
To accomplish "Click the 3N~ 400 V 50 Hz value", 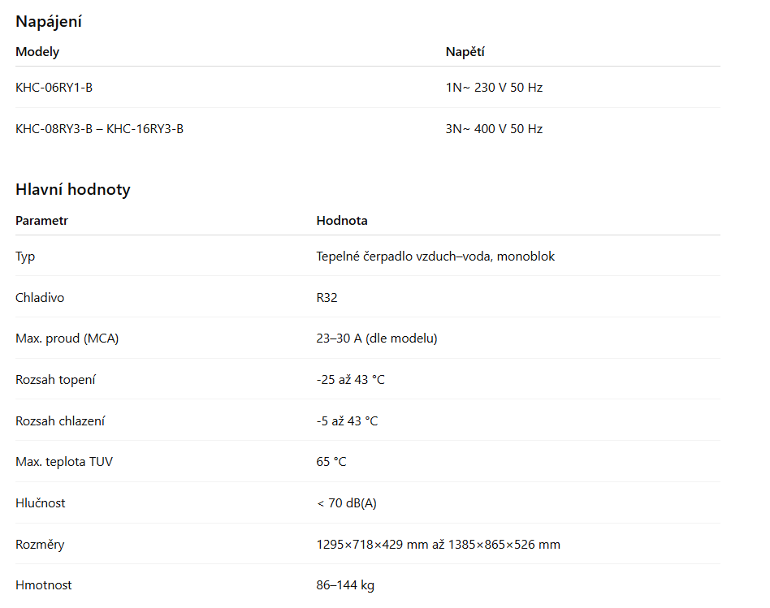I will (x=494, y=128).
